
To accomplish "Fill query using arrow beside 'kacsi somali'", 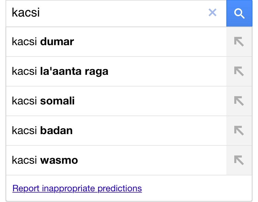I will point(239,101).
